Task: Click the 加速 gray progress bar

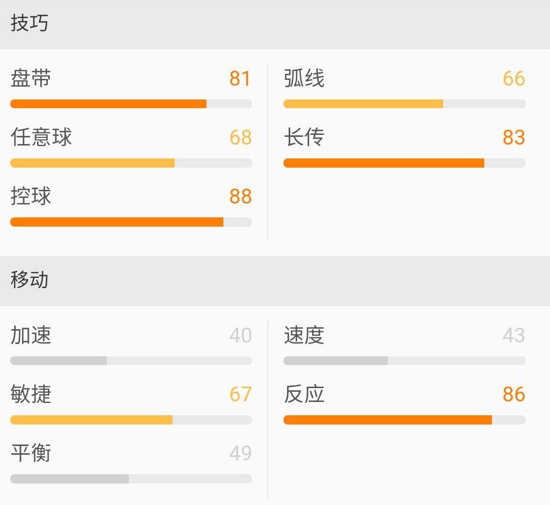Action: [x=131, y=361]
